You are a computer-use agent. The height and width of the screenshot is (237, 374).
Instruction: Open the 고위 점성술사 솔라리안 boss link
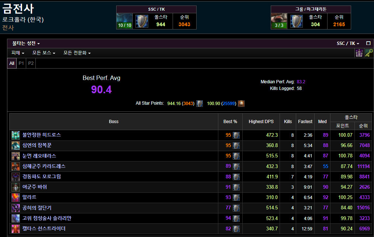click(47, 219)
